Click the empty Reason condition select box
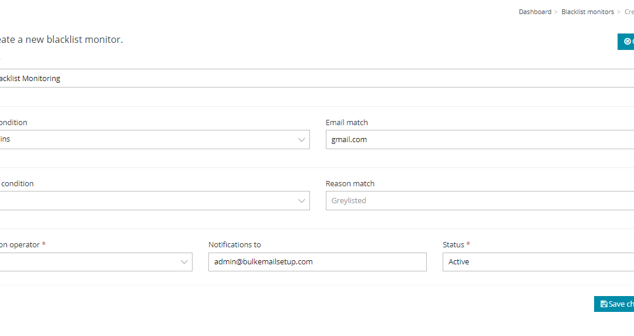The image size is (634, 336). tap(147, 201)
